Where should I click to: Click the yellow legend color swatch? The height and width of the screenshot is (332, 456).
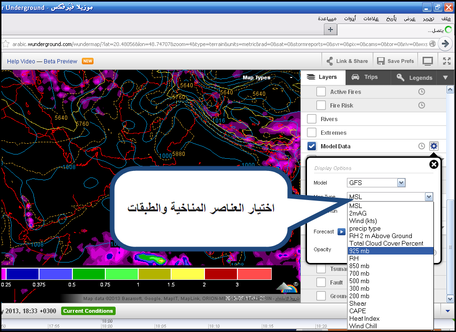click(188, 274)
